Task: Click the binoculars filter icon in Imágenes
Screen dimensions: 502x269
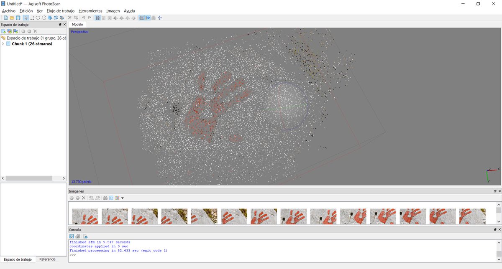Action: coord(105,198)
